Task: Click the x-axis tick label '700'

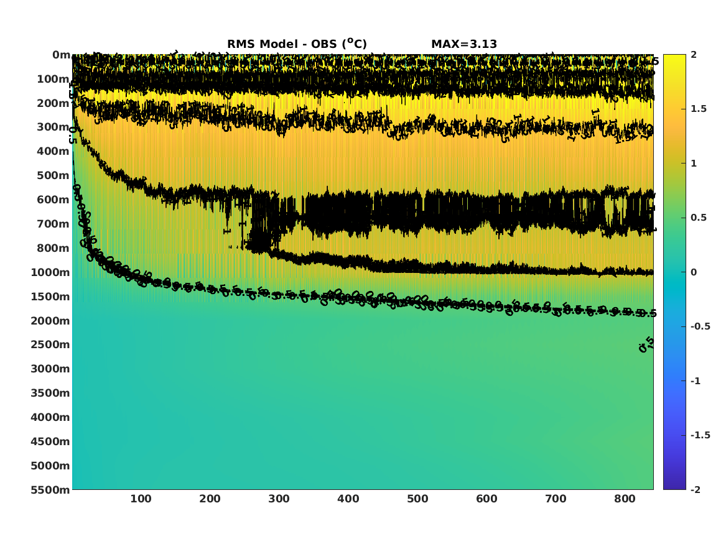Action: (556, 499)
